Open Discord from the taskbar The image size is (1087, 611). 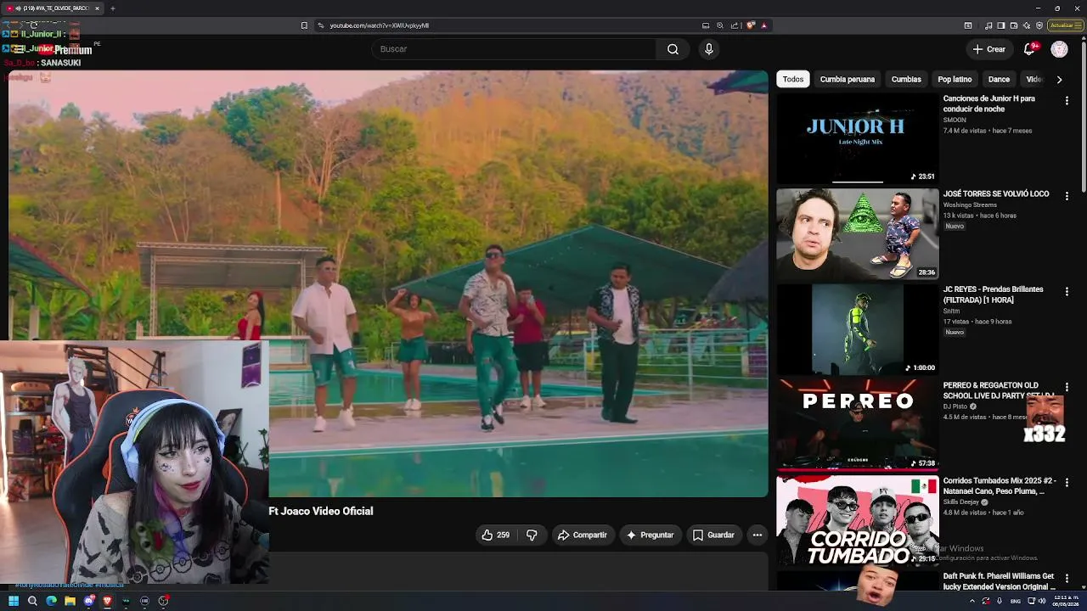pos(88,601)
